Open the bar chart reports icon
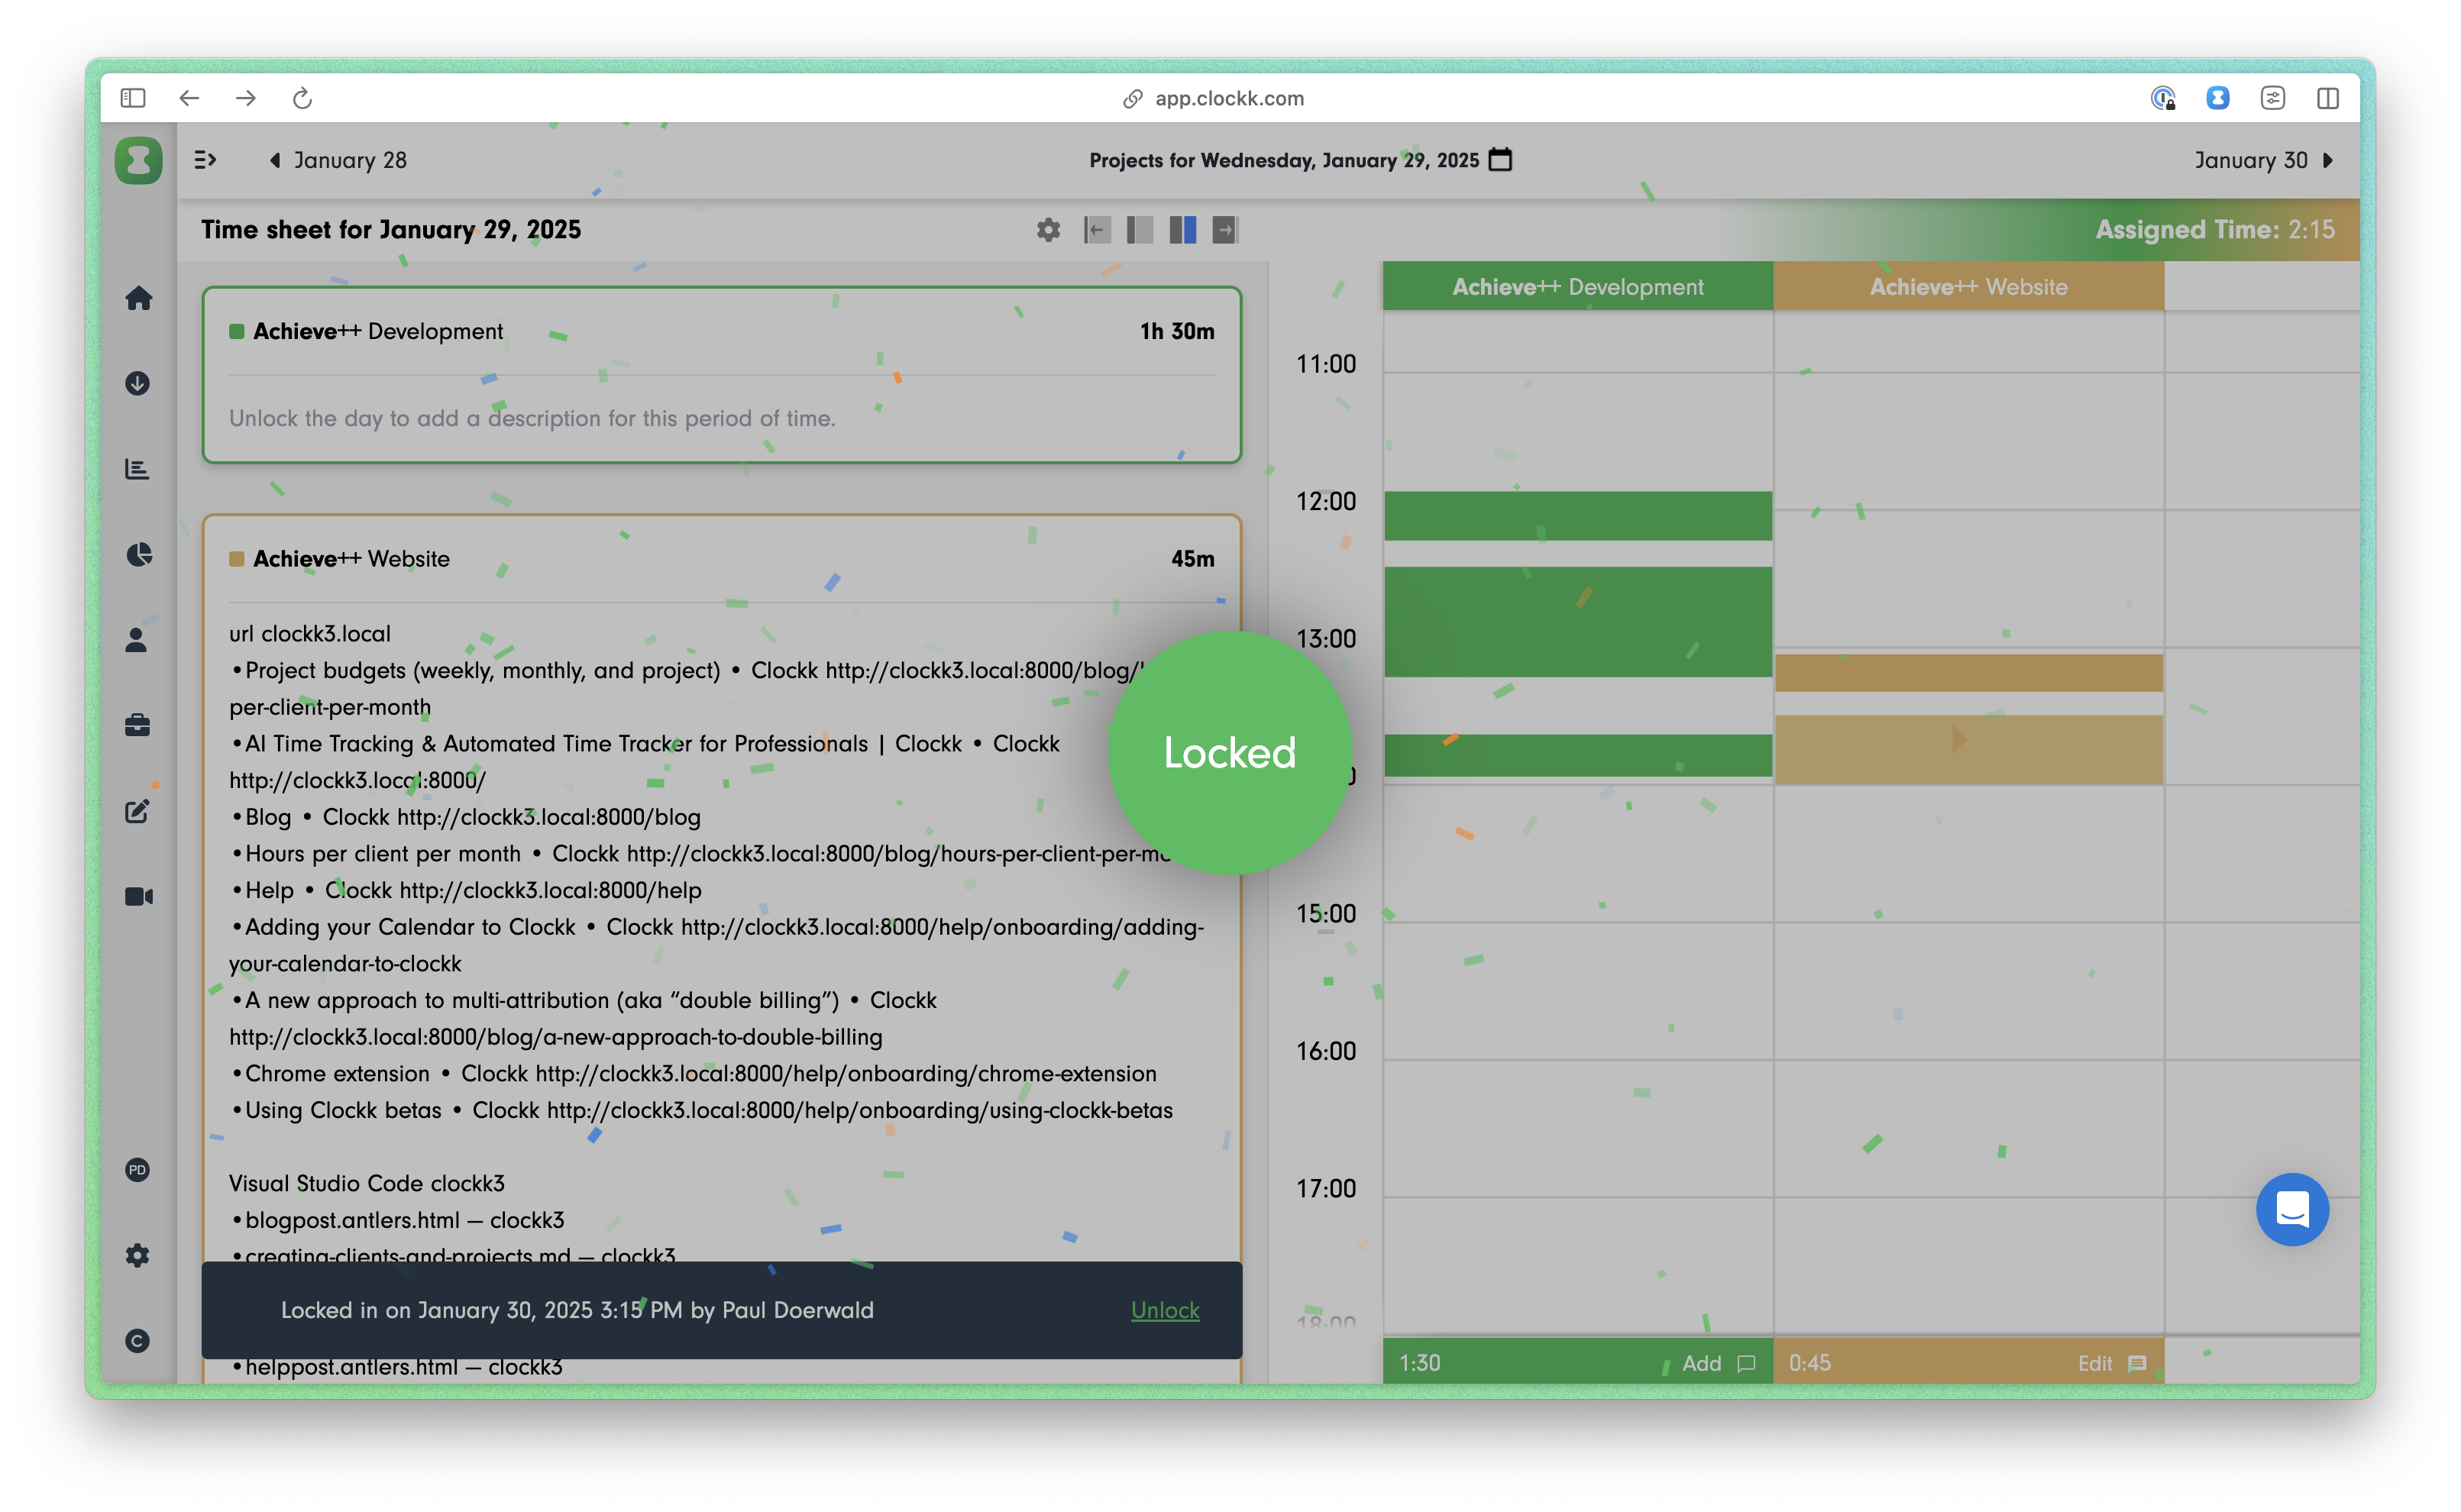Viewport: 2461px width, 1512px height. coord(138,469)
